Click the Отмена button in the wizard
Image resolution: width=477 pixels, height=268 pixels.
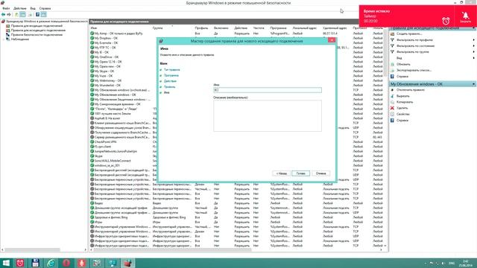320,173
